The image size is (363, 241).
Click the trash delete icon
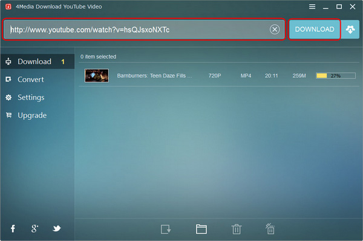coord(237,229)
